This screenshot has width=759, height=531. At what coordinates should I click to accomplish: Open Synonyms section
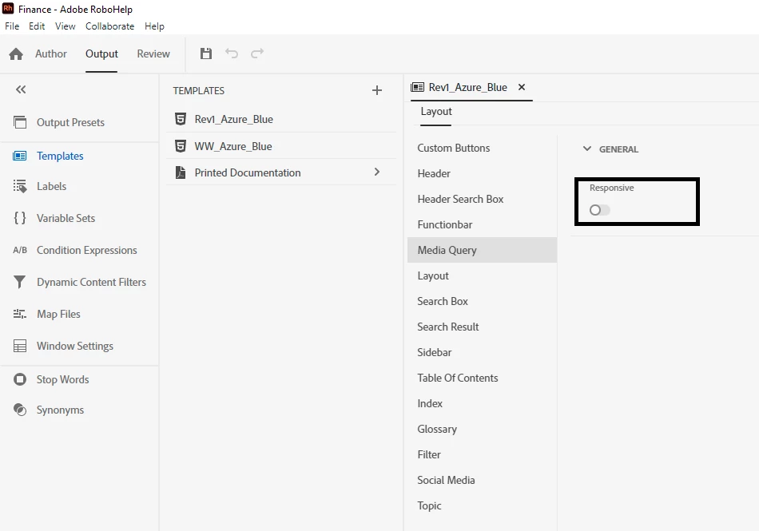[x=61, y=410]
